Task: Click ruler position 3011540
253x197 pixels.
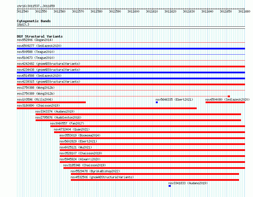Action: point(22,11)
